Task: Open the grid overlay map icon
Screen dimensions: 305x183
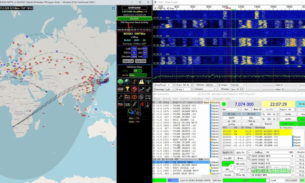Action: (x=141, y=82)
